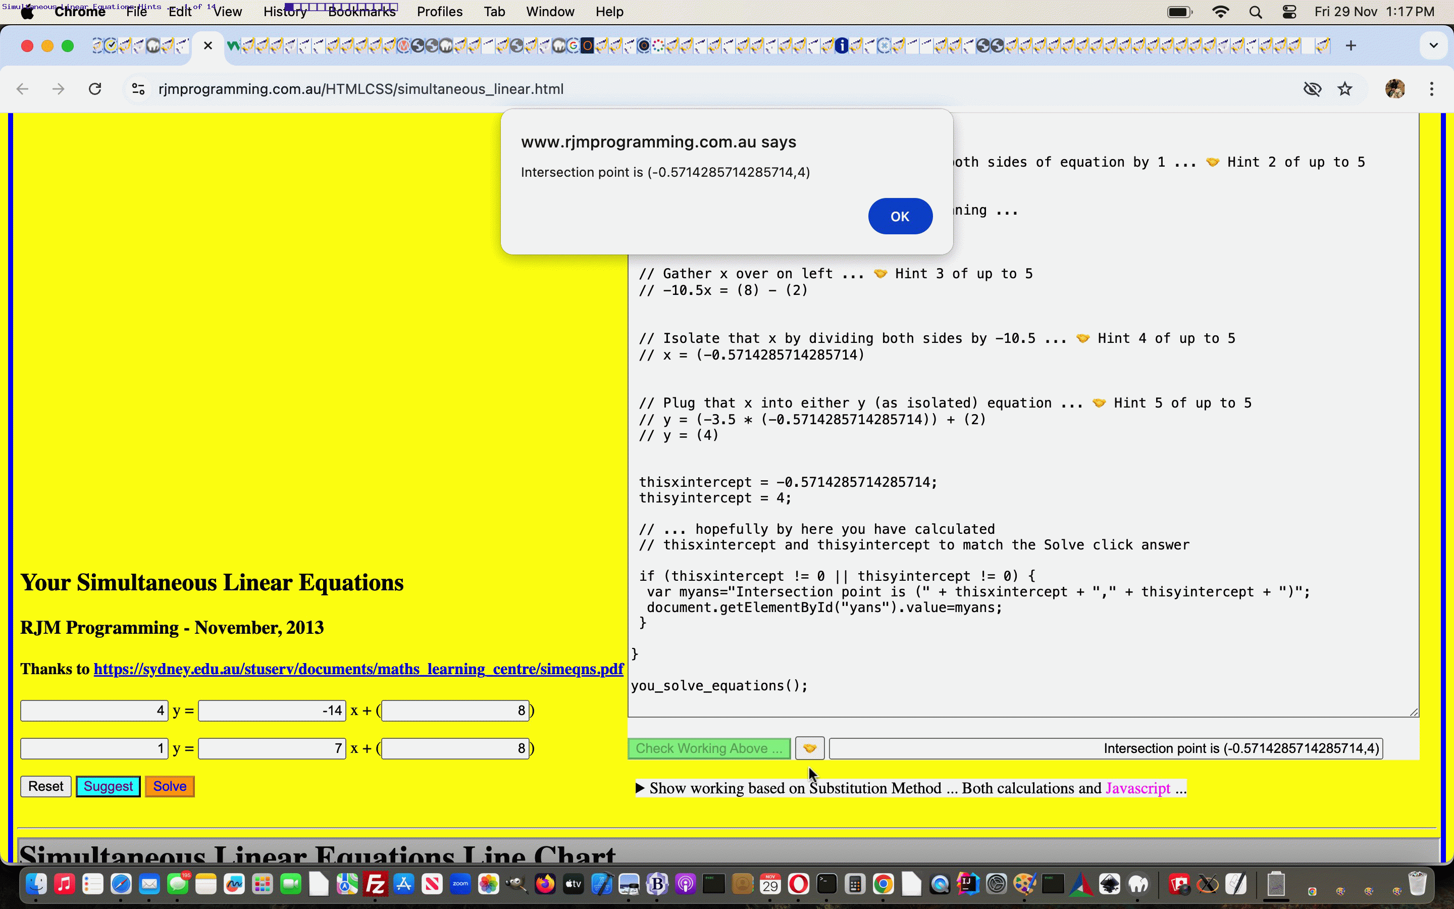1454x909 pixels.
Task: Open Trash in the dock
Action: pyautogui.click(x=1417, y=884)
